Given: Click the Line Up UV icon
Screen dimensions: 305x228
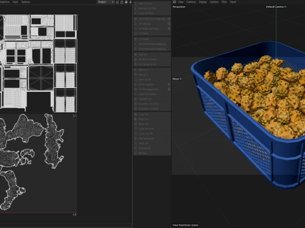Looking at the screenshot, I should (x=135, y=80).
